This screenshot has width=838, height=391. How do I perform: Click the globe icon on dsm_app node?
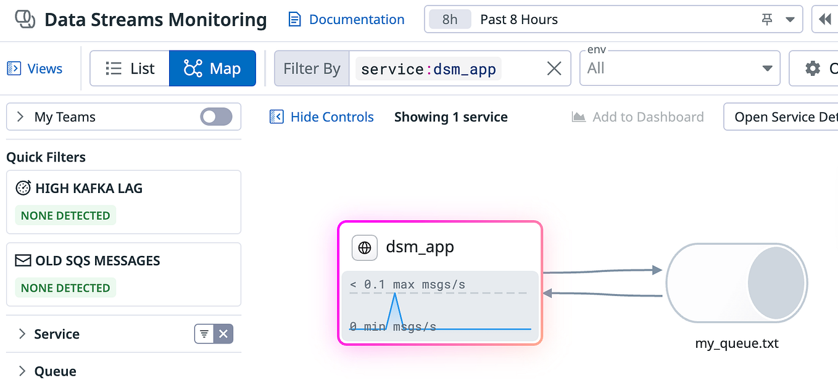coord(364,248)
